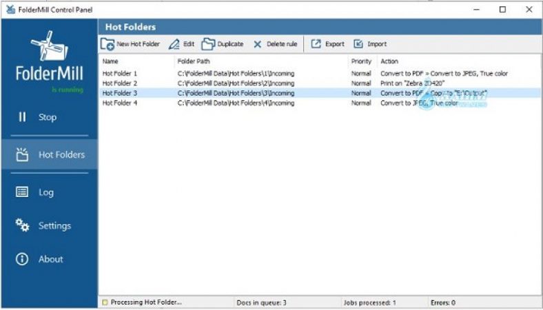Click the status bar processing indicator square
The height and width of the screenshot is (310, 543).
[x=105, y=302]
